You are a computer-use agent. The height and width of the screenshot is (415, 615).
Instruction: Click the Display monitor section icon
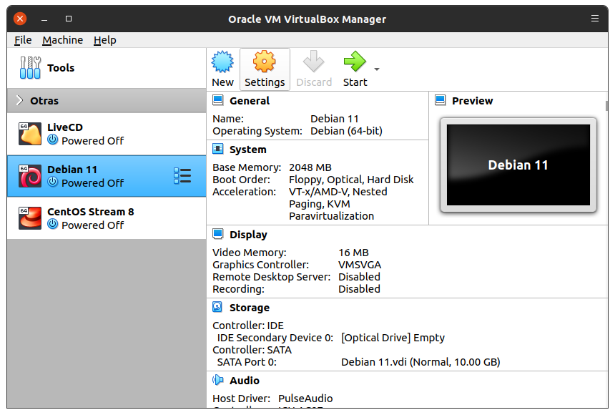pos(218,235)
